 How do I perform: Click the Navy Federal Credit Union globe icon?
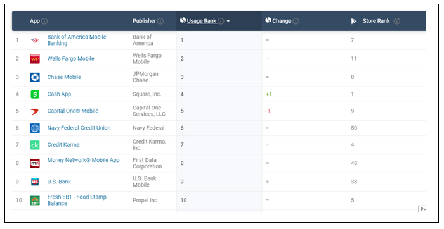(35, 128)
